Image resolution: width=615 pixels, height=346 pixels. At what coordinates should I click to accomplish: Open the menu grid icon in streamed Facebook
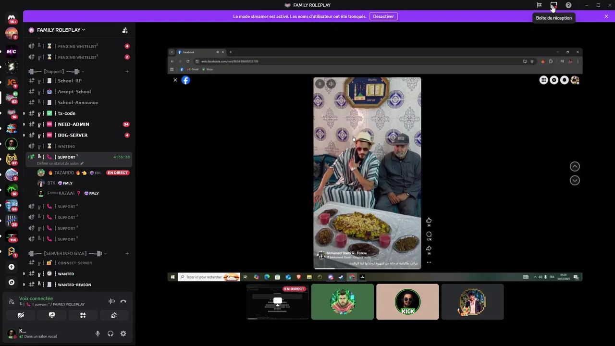[543, 80]
